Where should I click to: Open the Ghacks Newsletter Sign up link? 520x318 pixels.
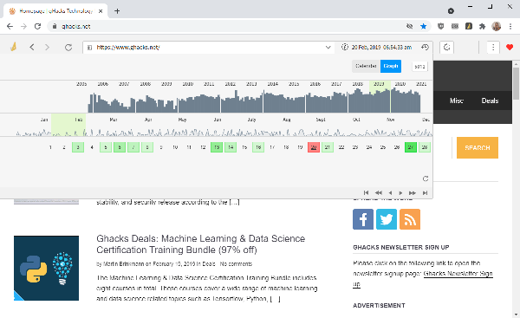tap(423, 278)
